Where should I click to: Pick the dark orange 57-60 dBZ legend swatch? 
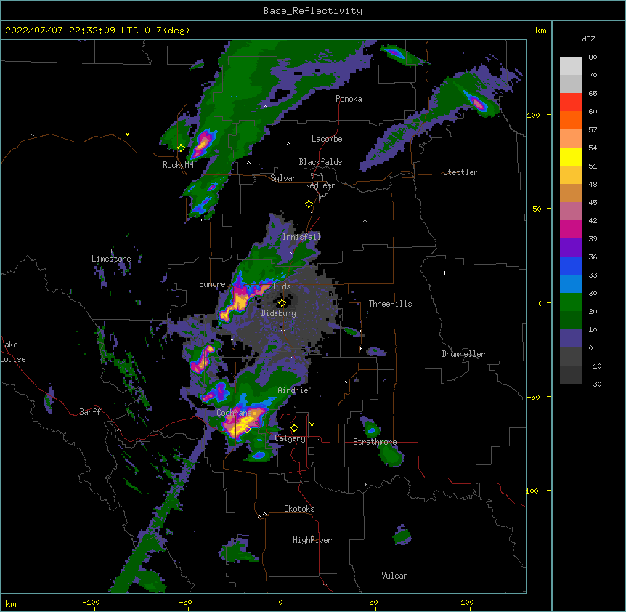point(571,120)
